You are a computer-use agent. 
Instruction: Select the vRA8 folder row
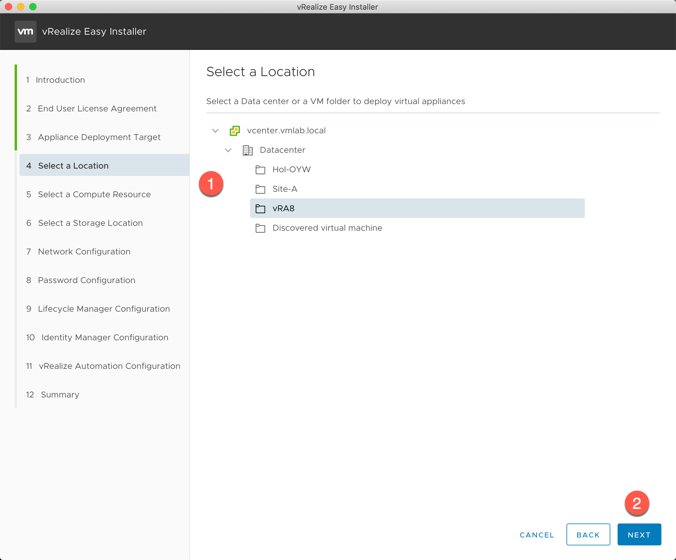(x=417, y=208)
